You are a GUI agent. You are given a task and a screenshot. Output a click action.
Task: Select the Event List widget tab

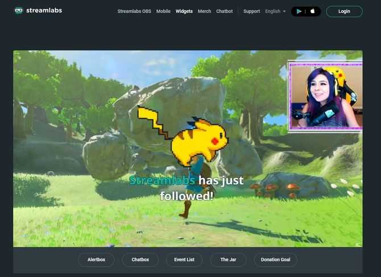pos(184,259)
